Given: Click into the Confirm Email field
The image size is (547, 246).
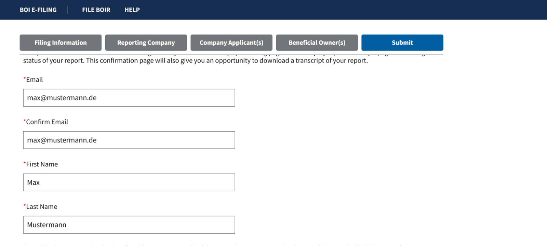Looking at the screenshot, I should tap(129, 140).
